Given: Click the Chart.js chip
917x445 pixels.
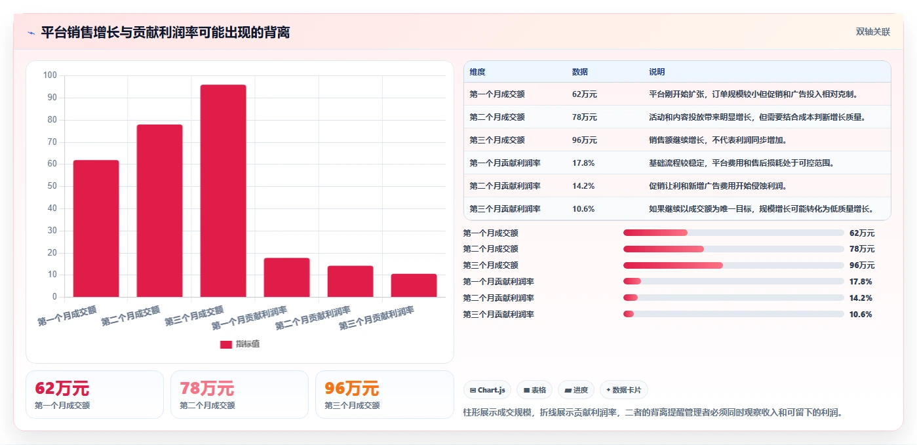Looking at the screenshot, I should [487, 390].
